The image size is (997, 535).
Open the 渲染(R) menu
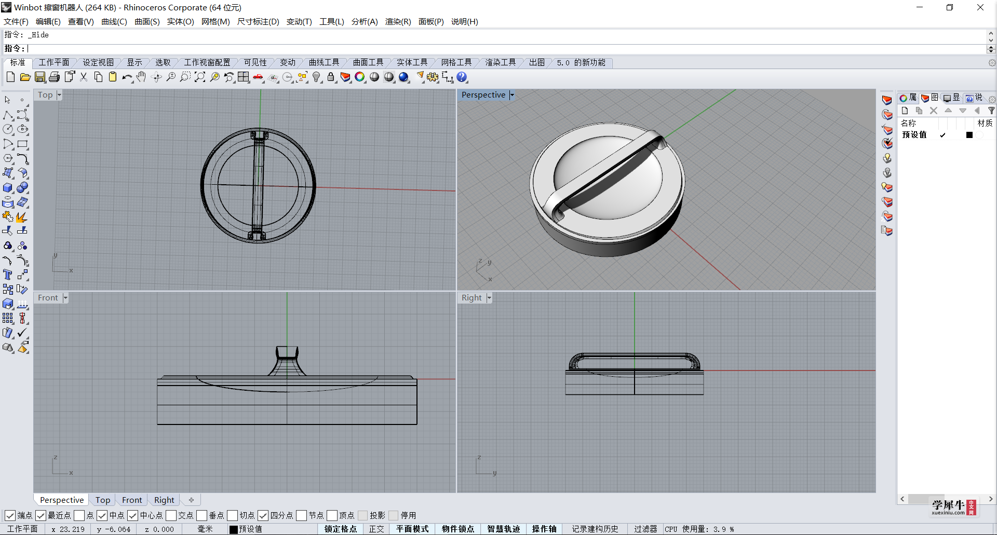pos(398,21)
